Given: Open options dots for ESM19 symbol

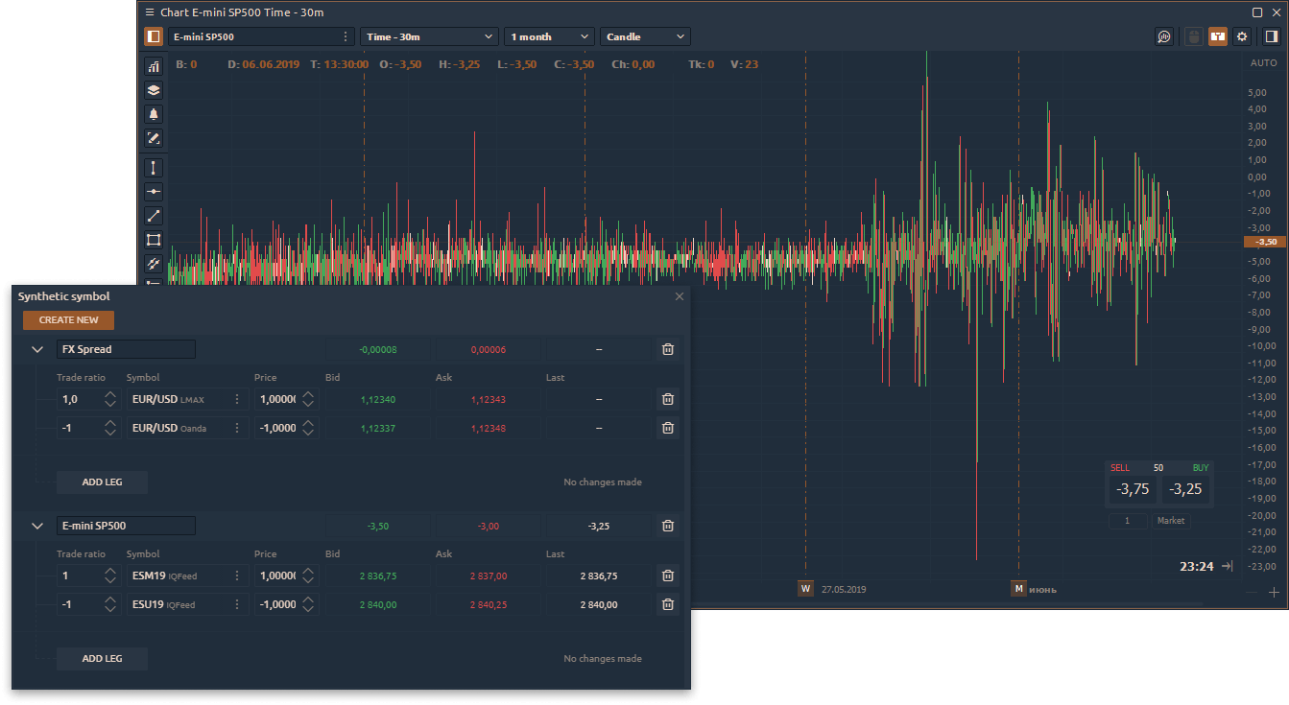Looking at the screenshot, I should [237, 576].
